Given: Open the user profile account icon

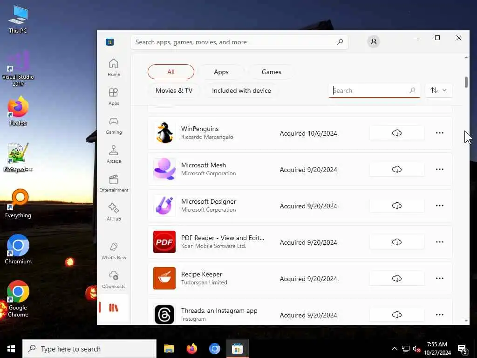Looking at the screenshot, I should point(374,41).
